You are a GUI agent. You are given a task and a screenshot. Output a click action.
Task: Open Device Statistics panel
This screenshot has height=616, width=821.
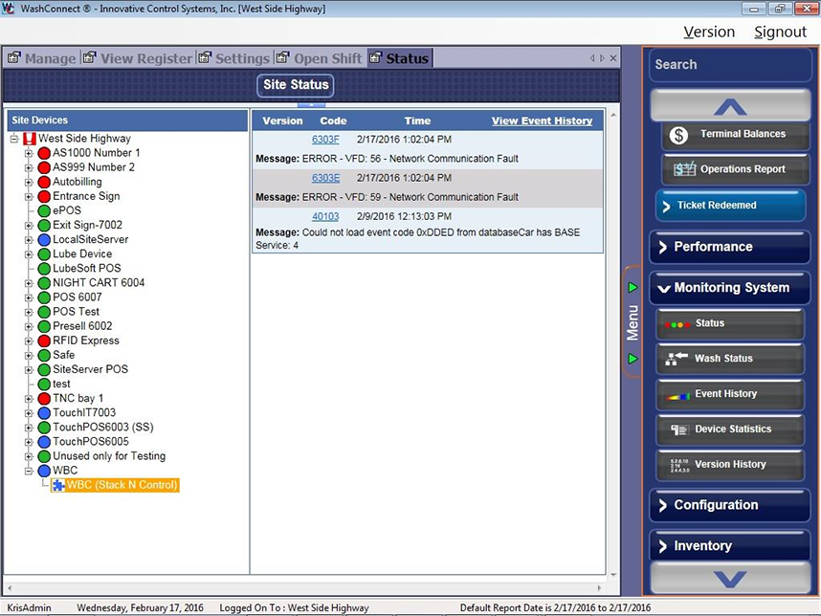pos(730,429)
